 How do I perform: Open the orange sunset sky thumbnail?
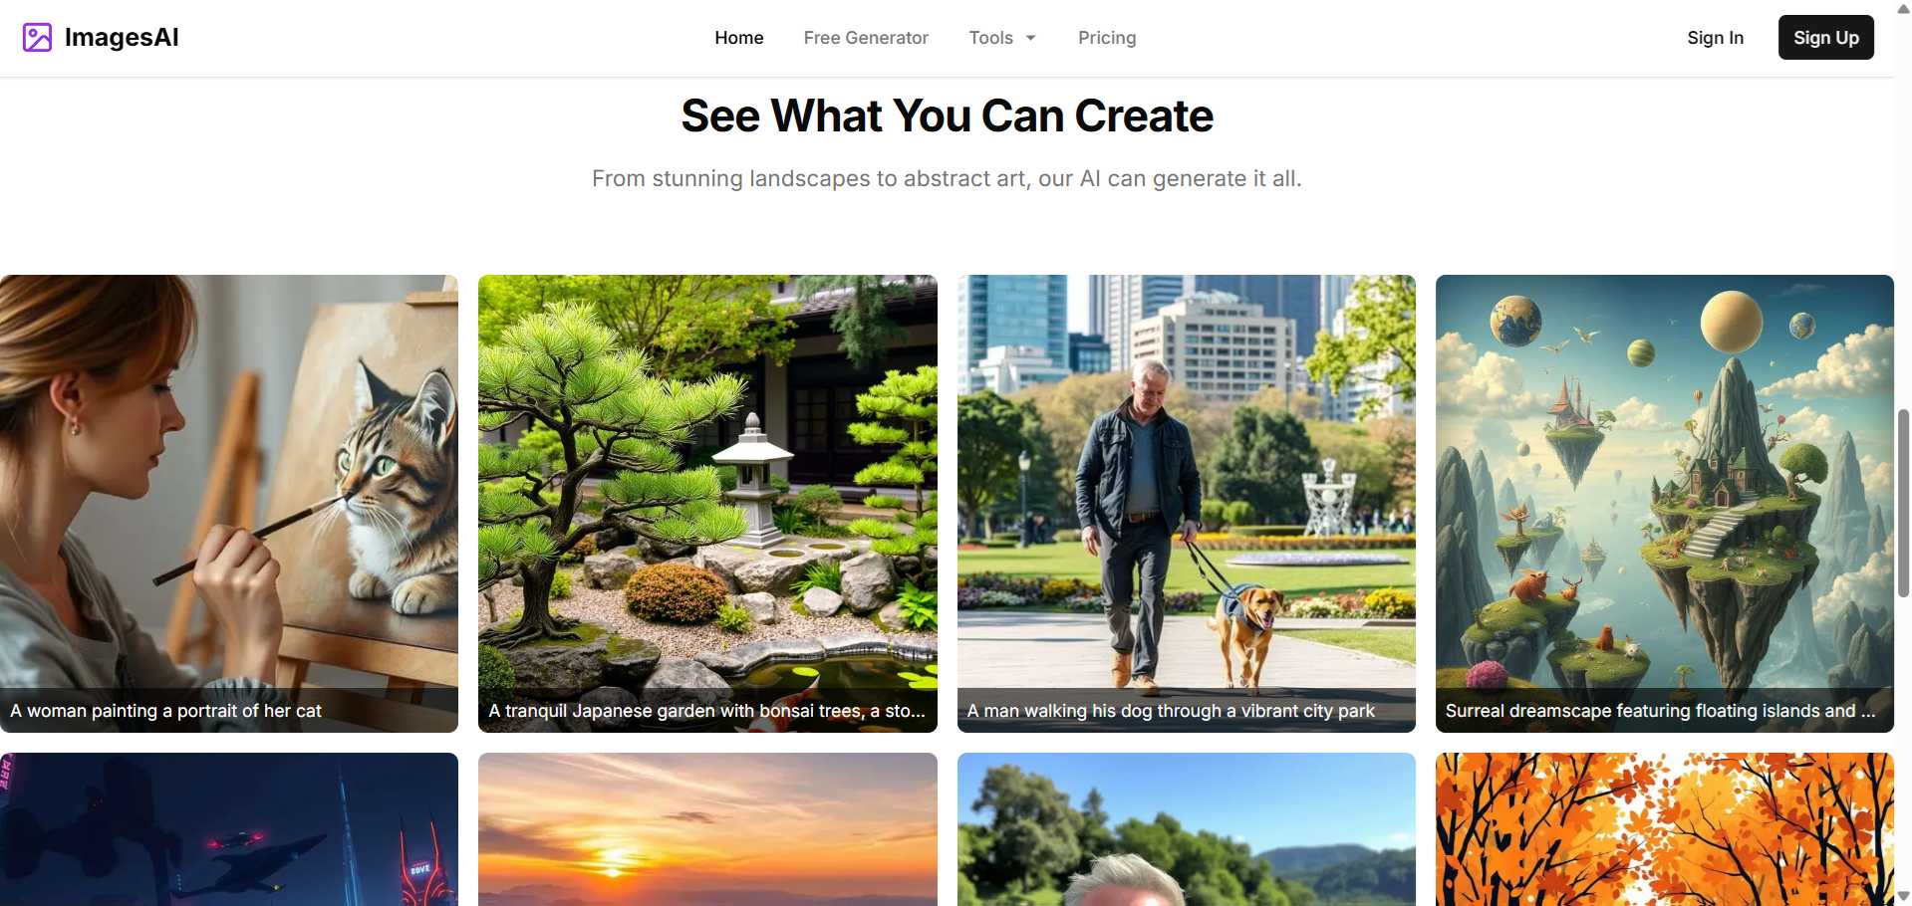click(707, 829)
